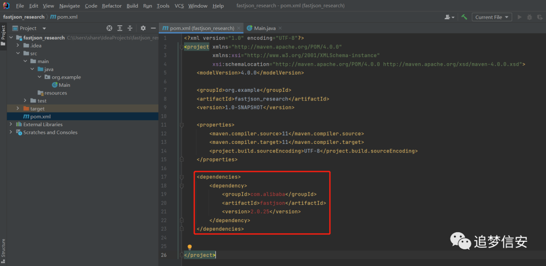This screenshot has width=546, height=266.
Task: Click the Collapse All icon in Project panel
Action: pos(130,28)
